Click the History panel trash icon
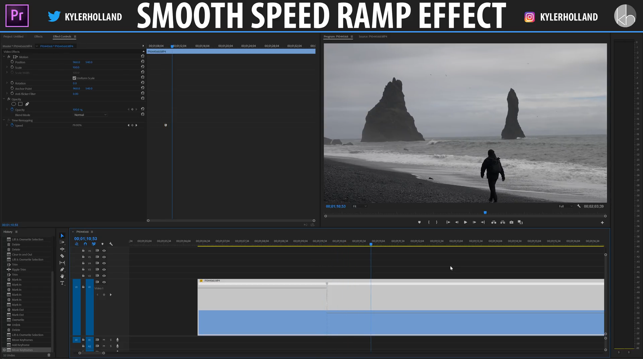This screenshot has width=643, height=359. tap(49, 355)
